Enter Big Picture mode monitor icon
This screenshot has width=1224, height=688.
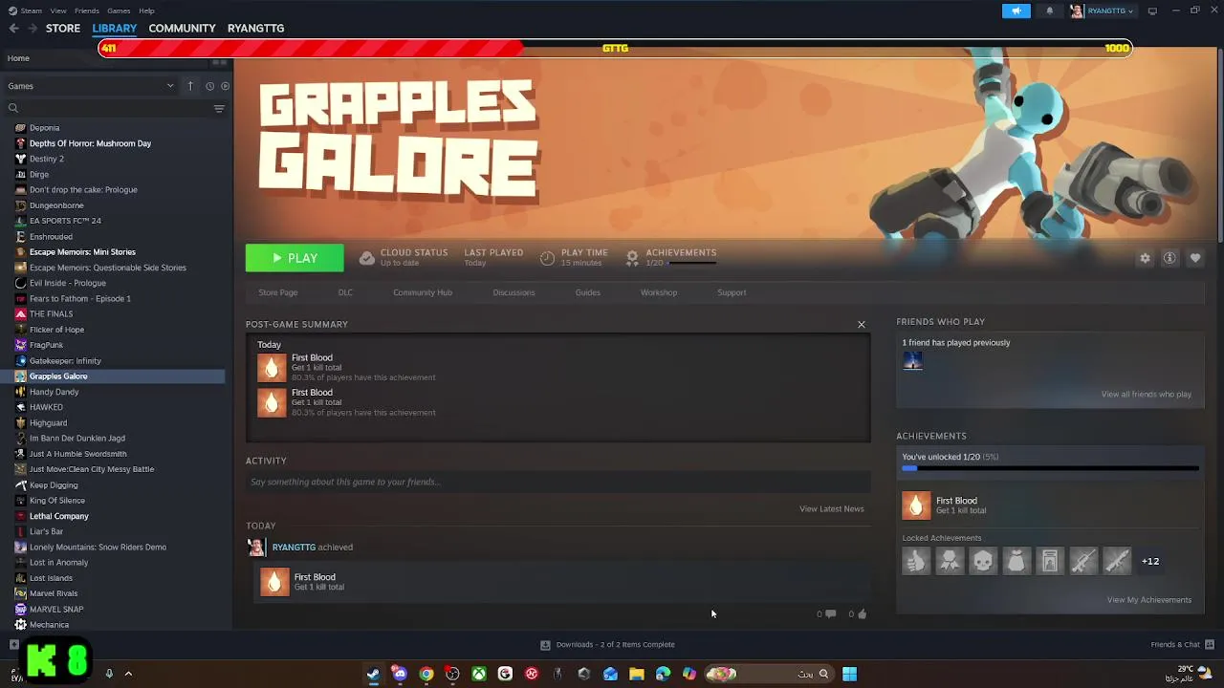pos(1152,11)
